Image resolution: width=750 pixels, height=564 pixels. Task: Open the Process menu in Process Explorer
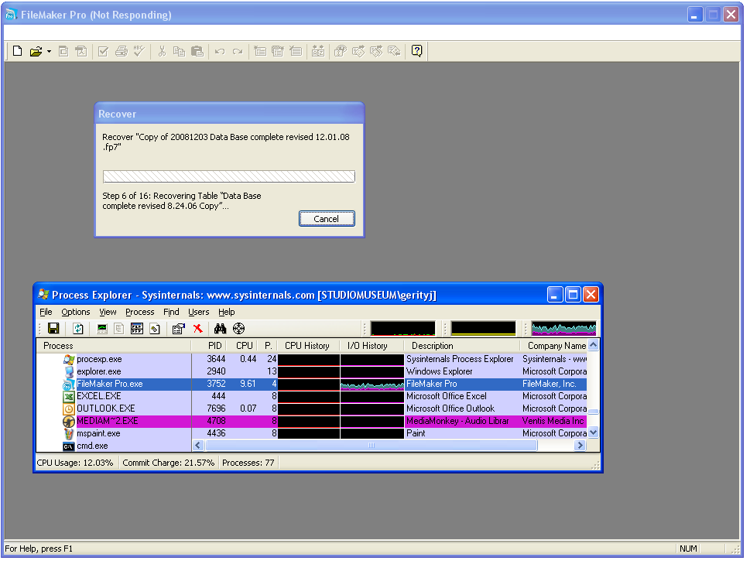click(x=139, y=312)
